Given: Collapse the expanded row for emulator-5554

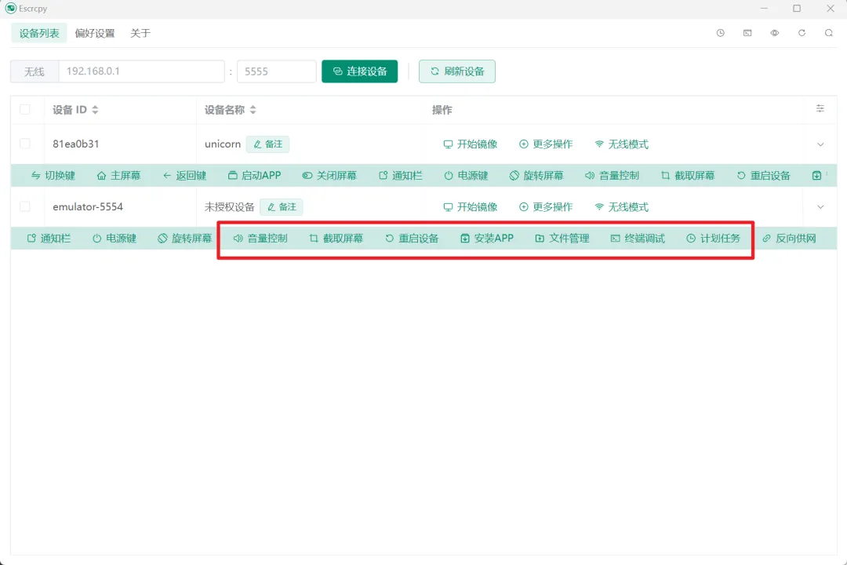Looking at the screenshot, I should click(820, 206).
